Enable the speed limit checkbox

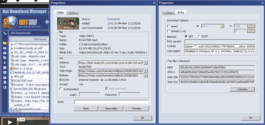pos(169,26)
